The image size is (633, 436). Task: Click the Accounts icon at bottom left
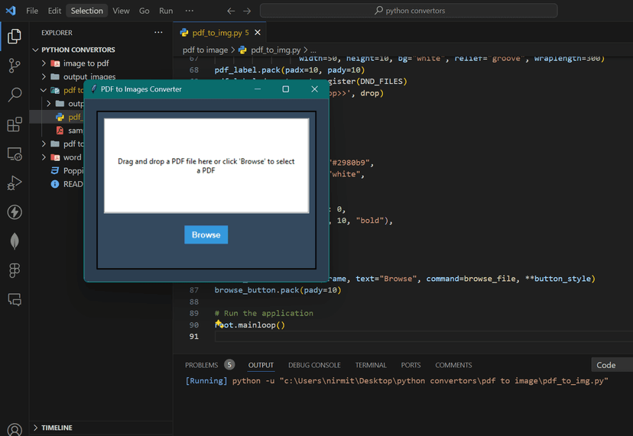(15, 430)
